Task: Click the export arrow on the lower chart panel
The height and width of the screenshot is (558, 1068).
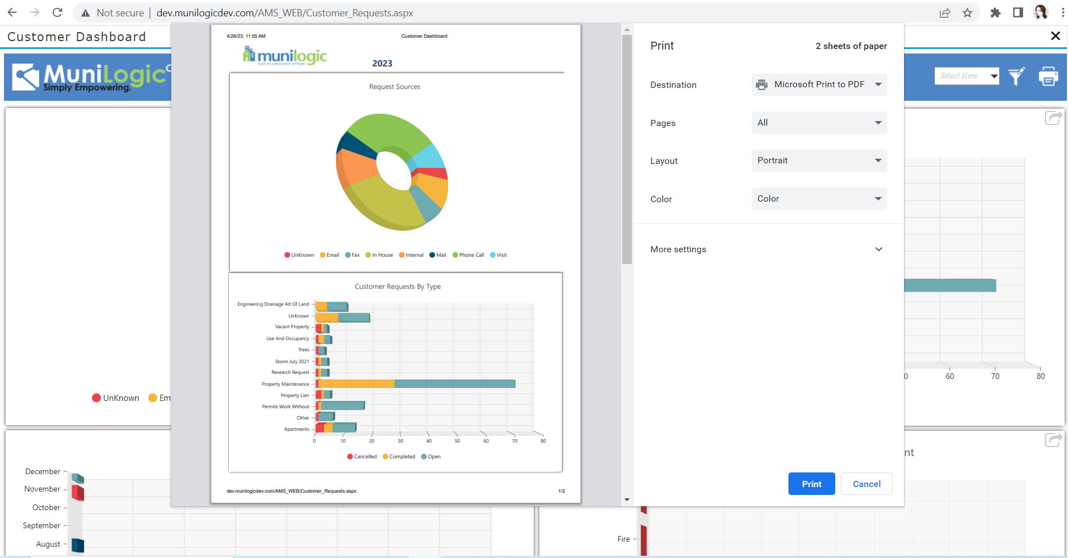Action: pos(1053,440)
